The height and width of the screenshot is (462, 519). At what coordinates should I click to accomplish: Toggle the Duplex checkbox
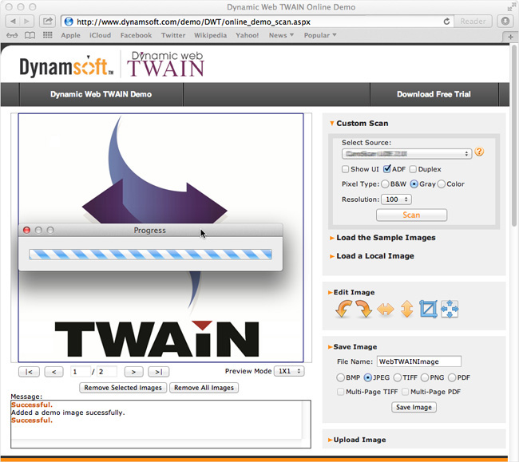coord(412,169)
